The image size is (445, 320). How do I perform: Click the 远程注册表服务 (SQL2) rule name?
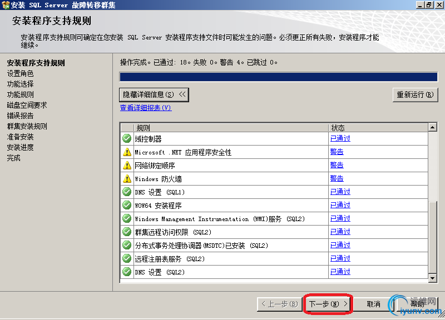[170, 259]
